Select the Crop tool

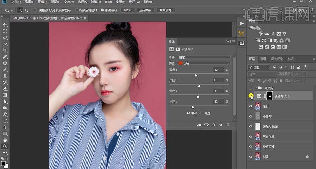[5, 50]
